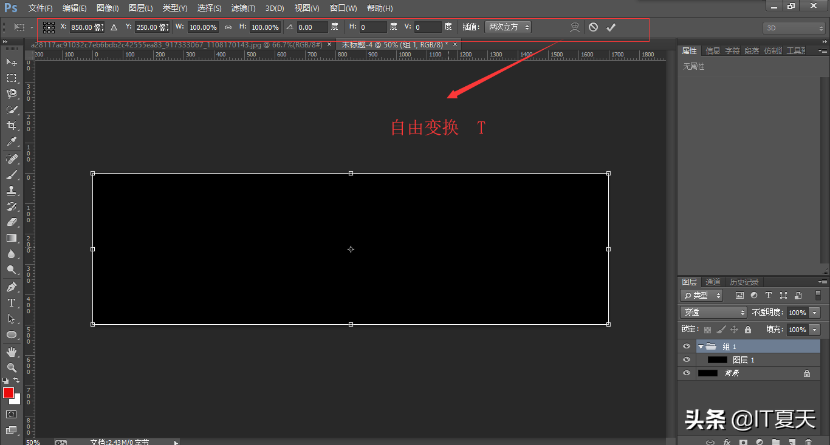Hide the 图层 1 layer using its eye

687,360
